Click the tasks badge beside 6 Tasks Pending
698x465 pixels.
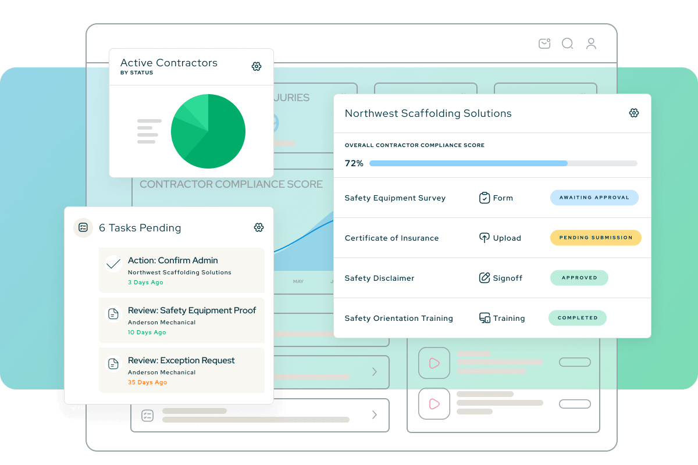point(83,228)
